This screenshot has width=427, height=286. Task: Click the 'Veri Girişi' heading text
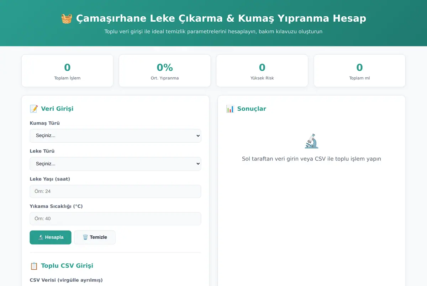pos(57,109)
